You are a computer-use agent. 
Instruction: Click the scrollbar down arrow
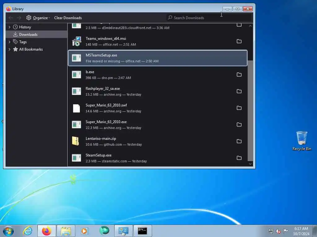point(250,164)
